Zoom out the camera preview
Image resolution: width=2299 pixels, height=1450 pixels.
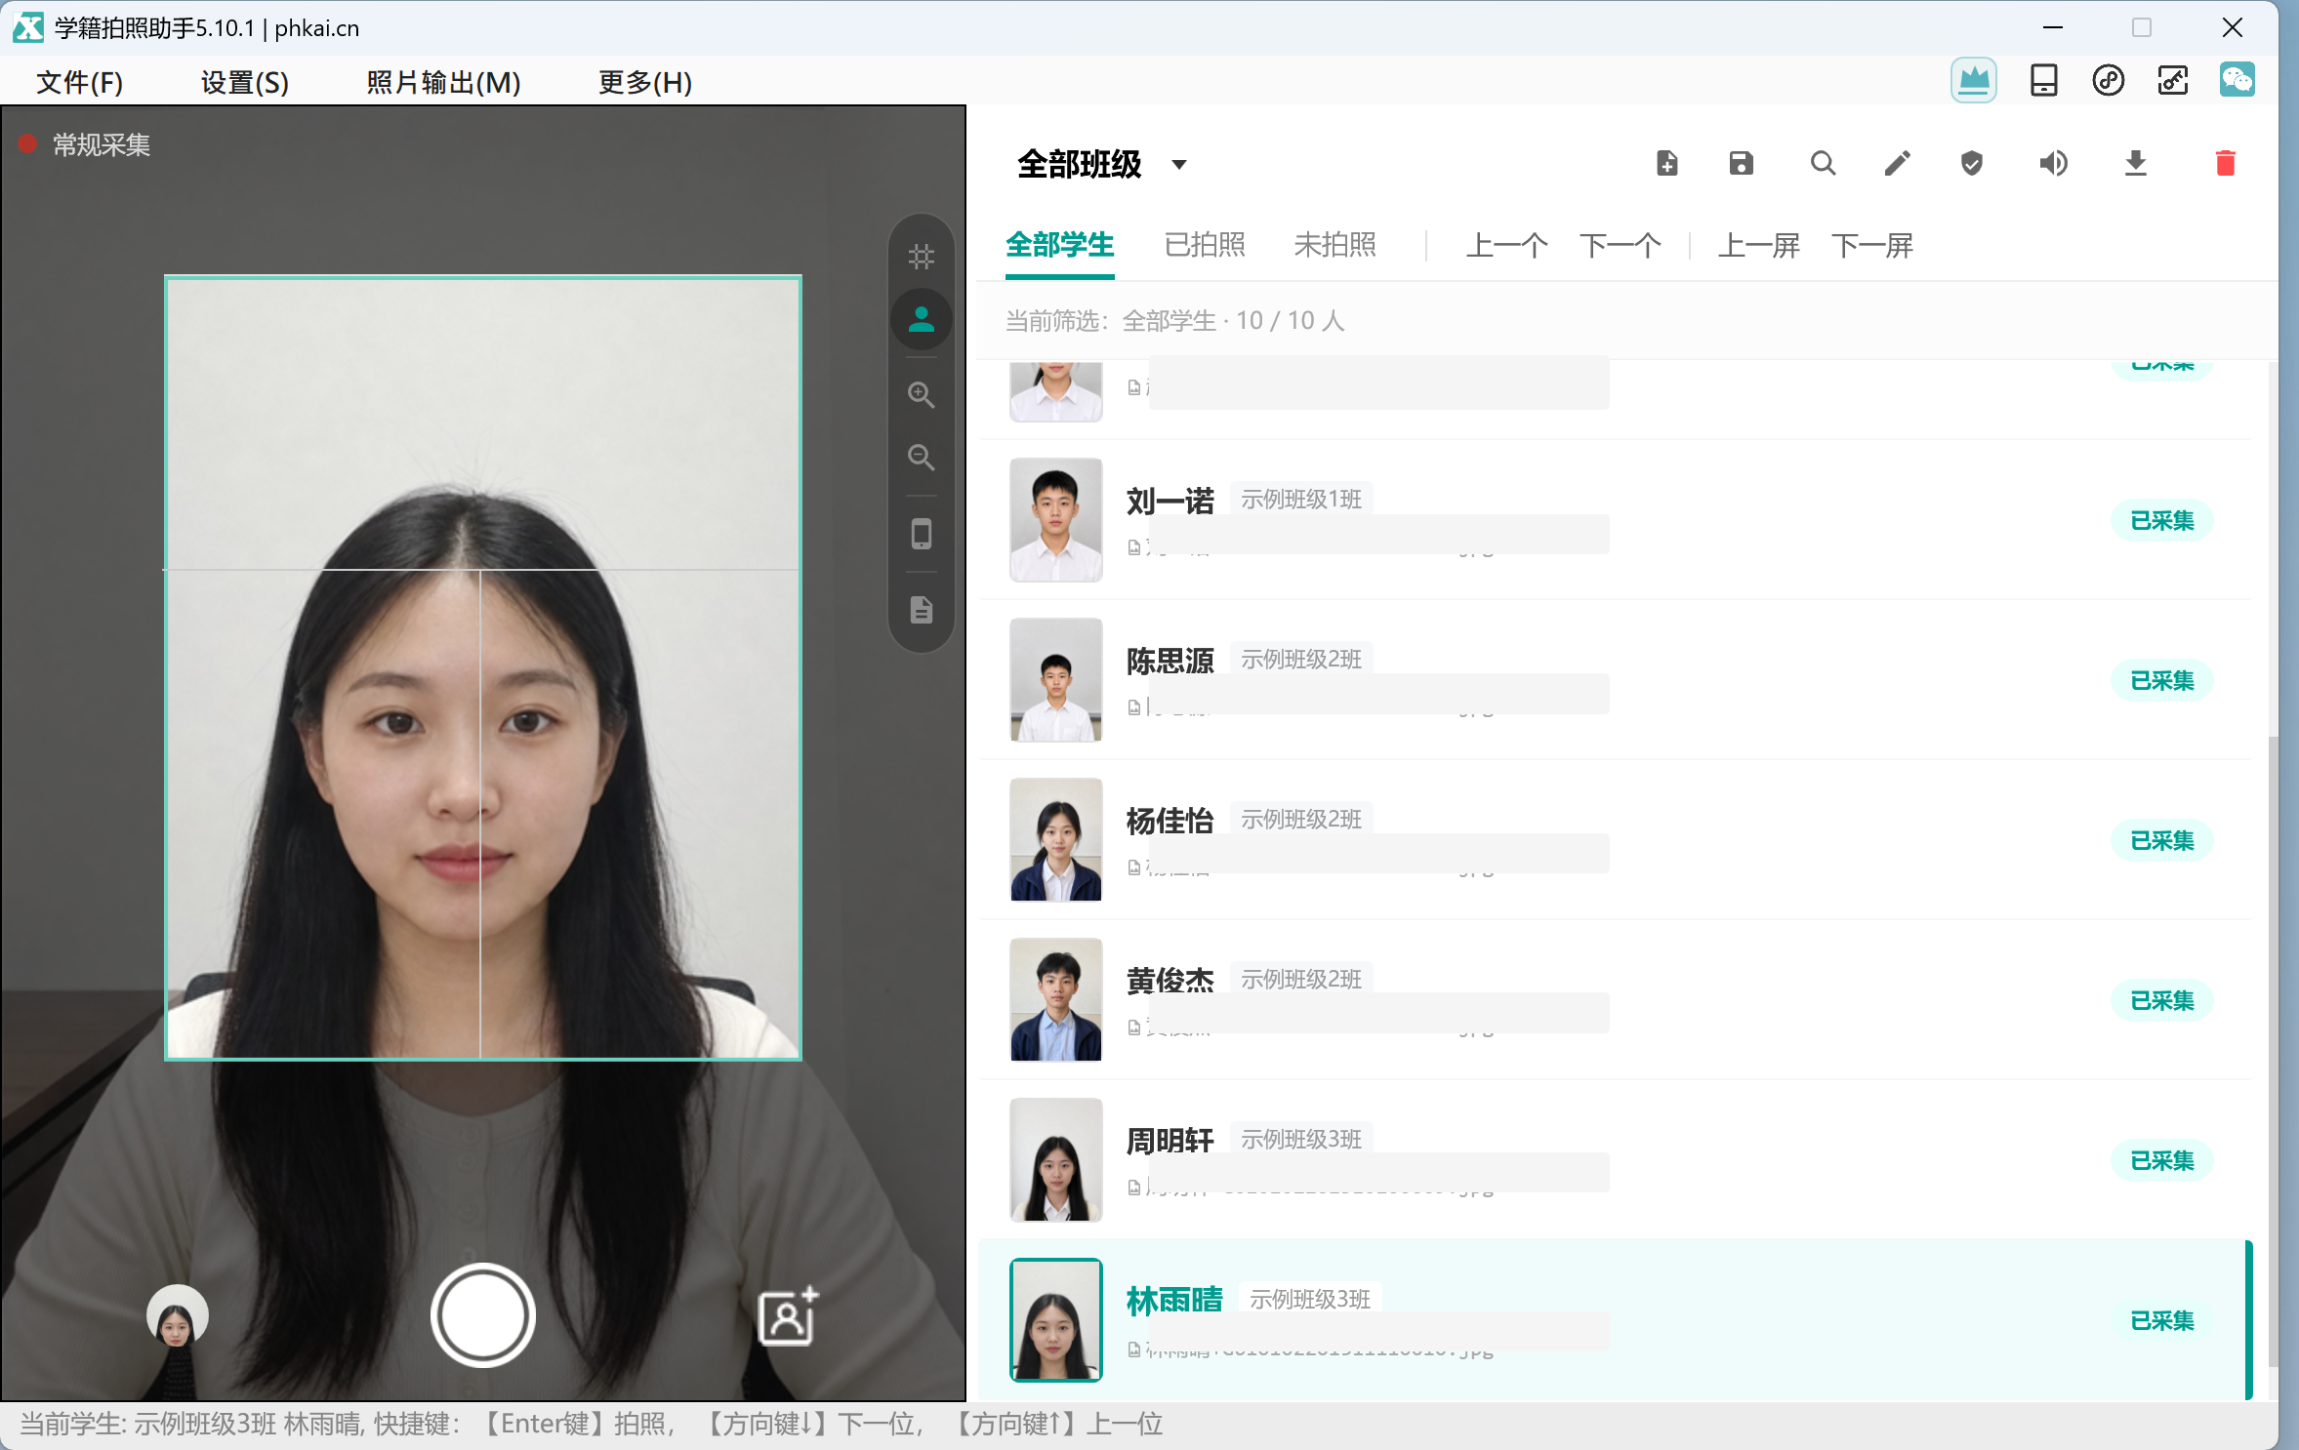921,457
